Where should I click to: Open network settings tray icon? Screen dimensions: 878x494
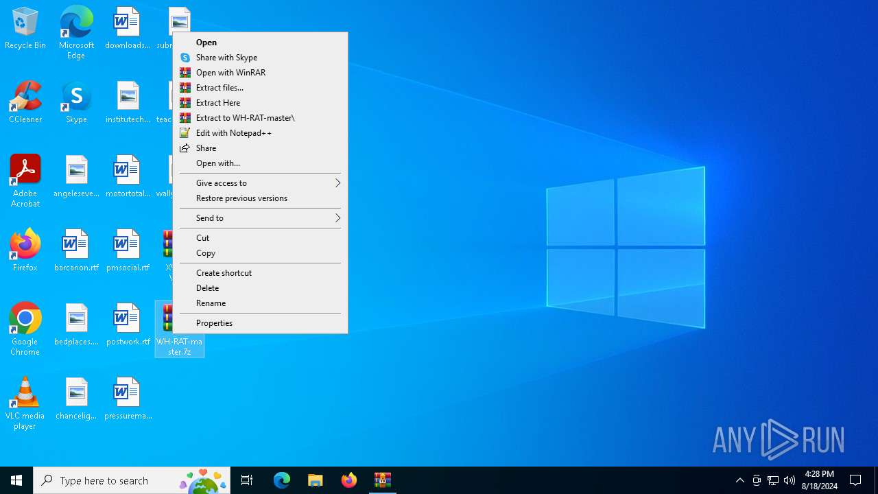coord(773,480)
